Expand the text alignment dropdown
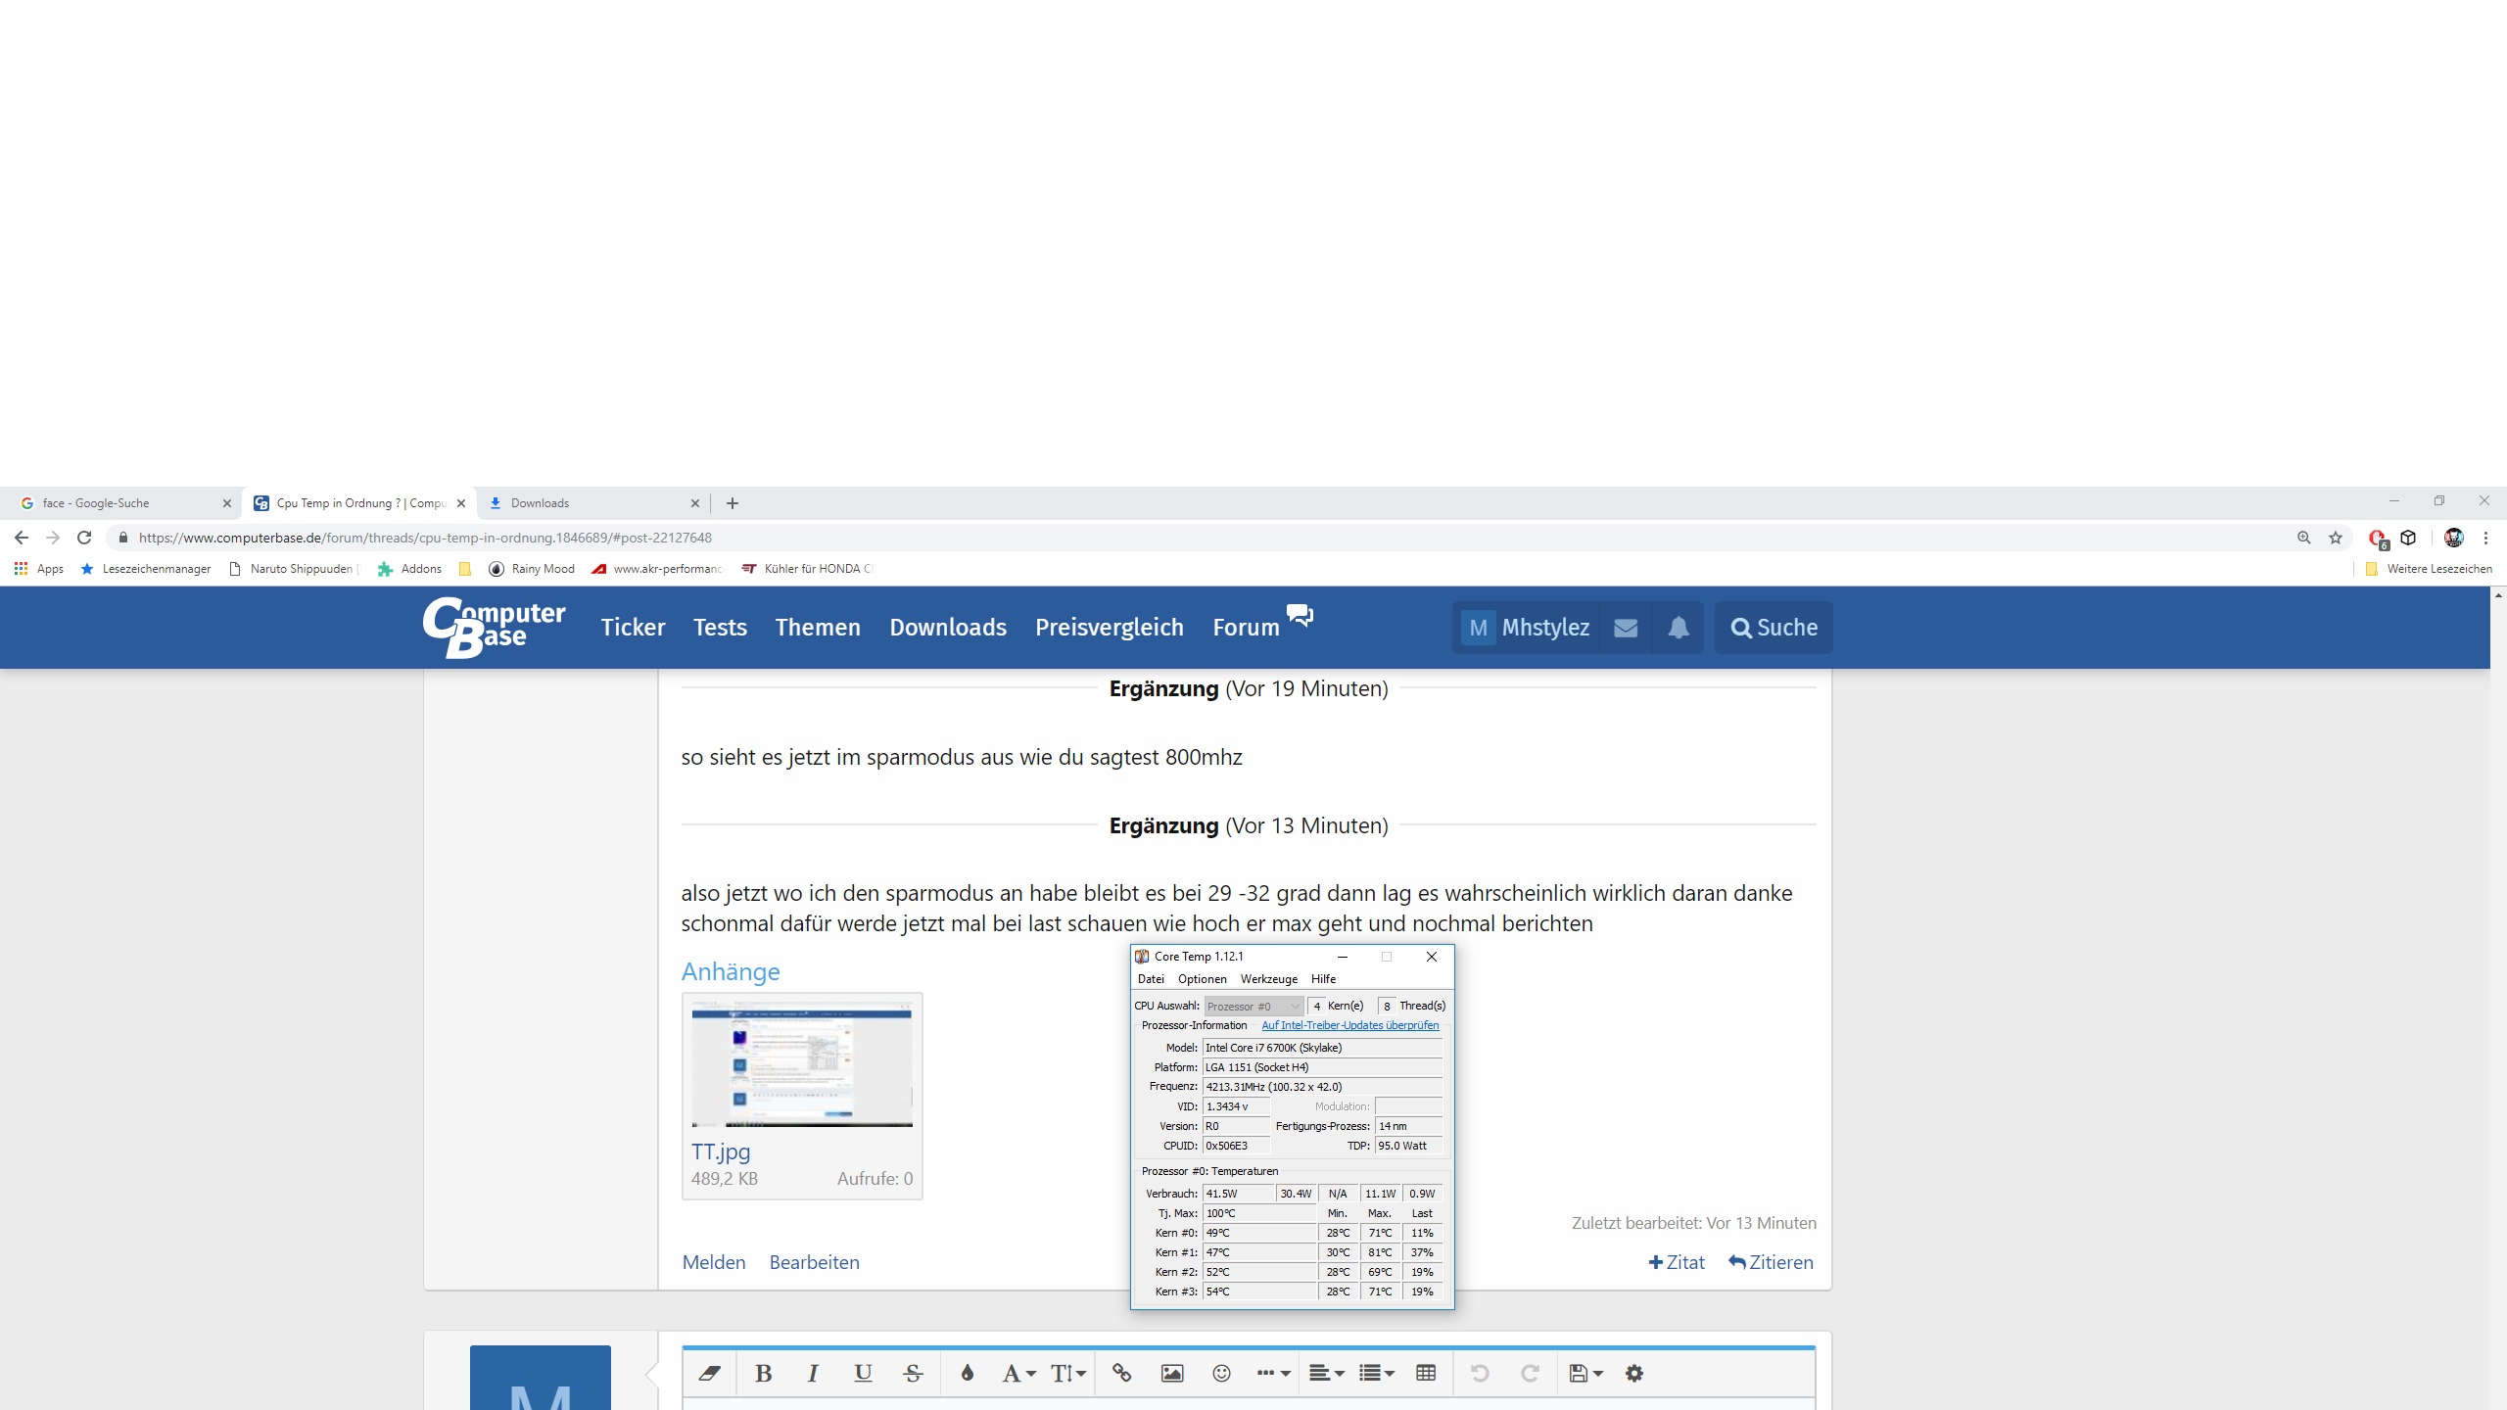2507x1410 pixels. coord(1327,1374)
